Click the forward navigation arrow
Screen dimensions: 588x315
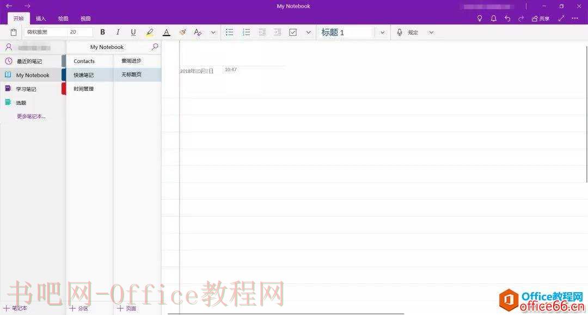27,6
